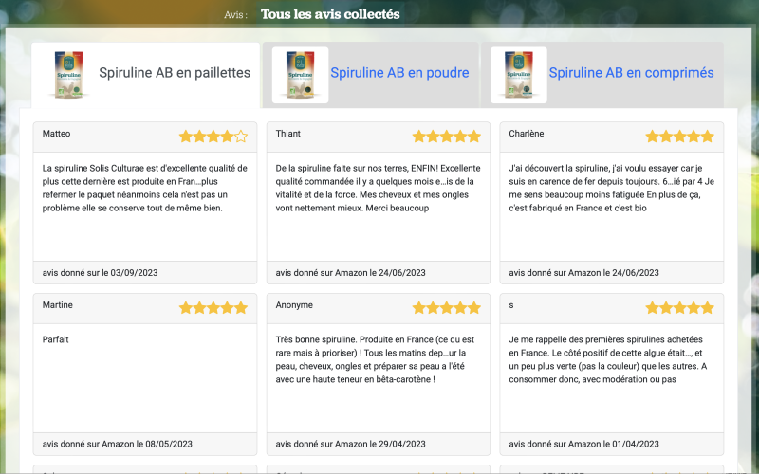The image size is (759, 474).
Task: Select the Spiruline AB en paillettes tab
Action: (146, 75)
